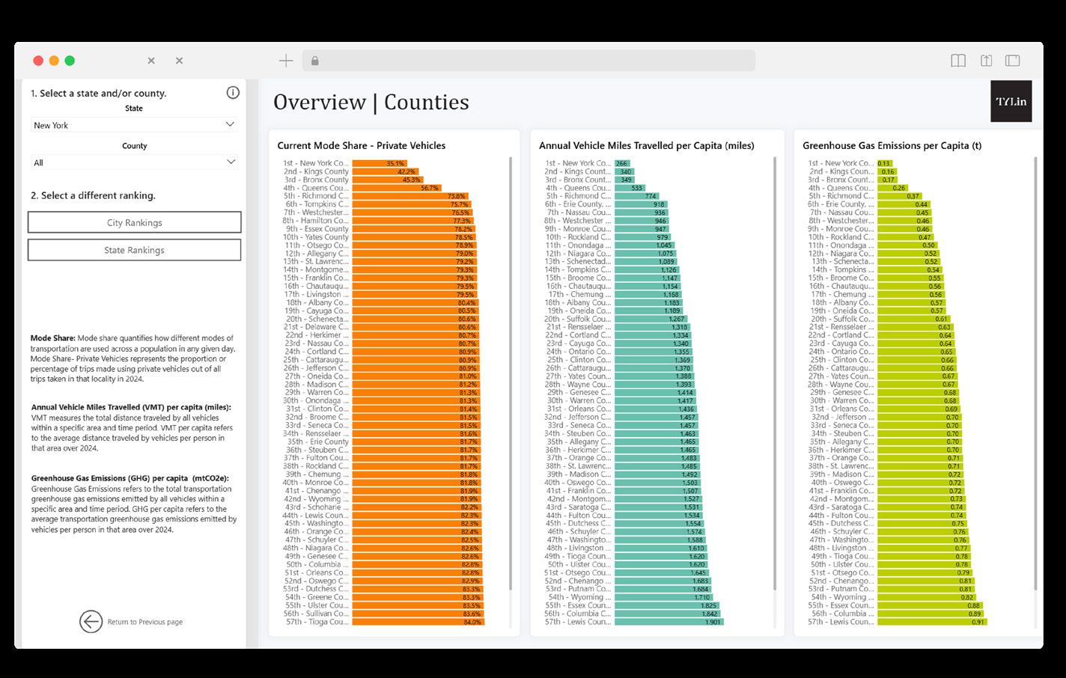1066x678 pixels.
Task: Click the '20th - Suffolk Cou...' Vehicle Miles label
Action: 577,319
